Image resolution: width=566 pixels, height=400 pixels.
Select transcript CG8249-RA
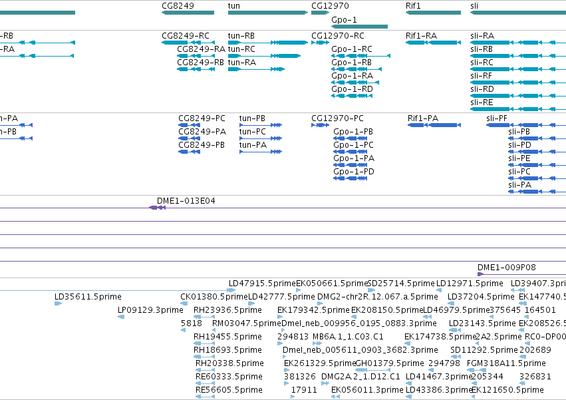pos(196,56)
